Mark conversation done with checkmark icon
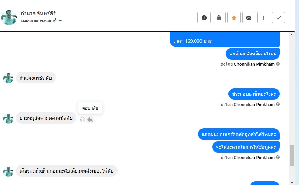This screenshot has height=185, width=299. (279, 18)
